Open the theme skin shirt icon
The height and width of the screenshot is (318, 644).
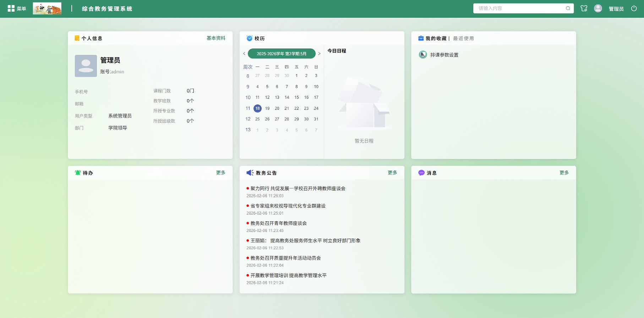(x=584, y=8)
